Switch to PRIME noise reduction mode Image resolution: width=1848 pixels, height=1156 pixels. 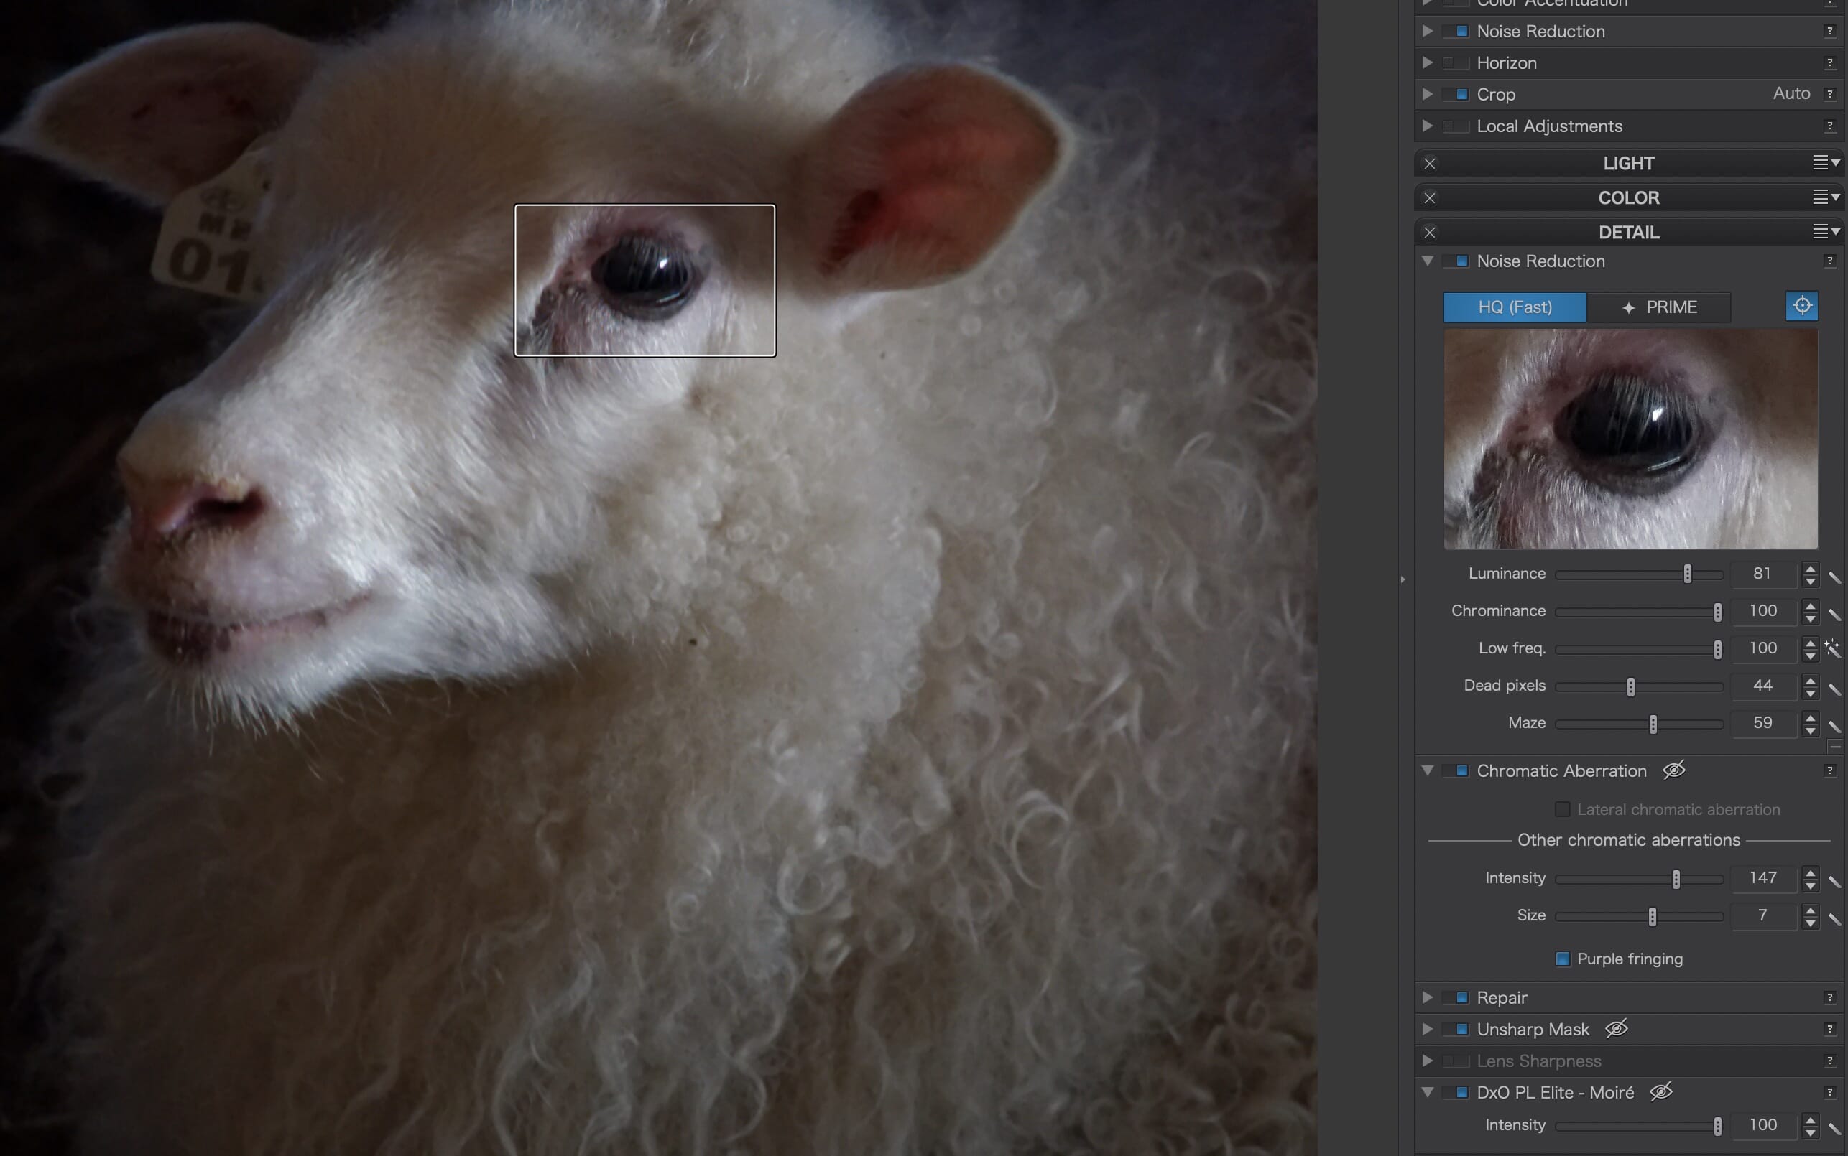click(x=1658, y=307)
